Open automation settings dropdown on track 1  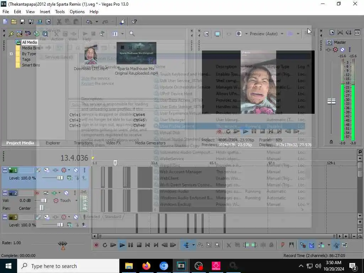(69, 170)
